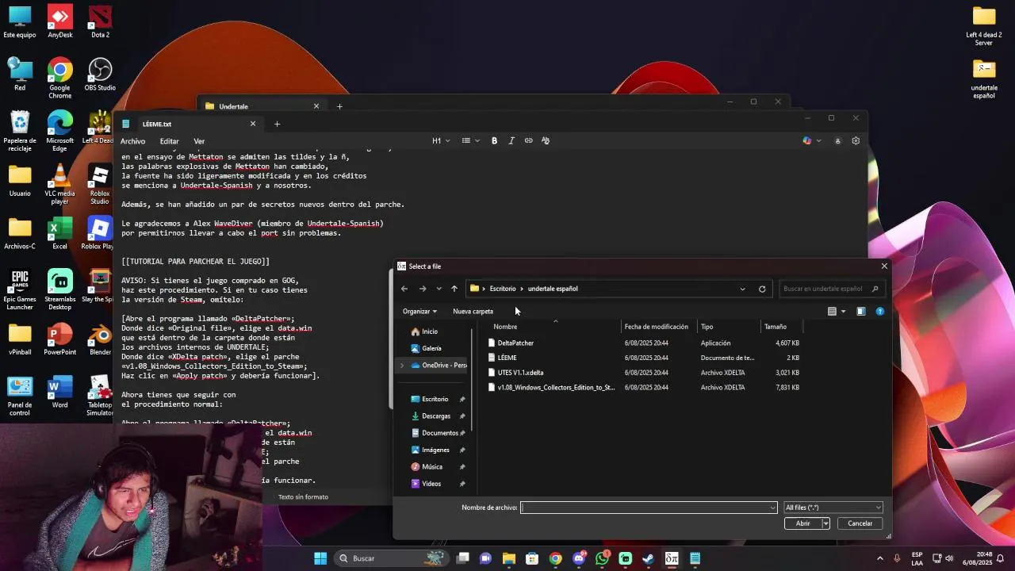The width and height of the screenshot is (1015, 571).
Task: Open DeltaPatcher icon in the taskbar
Action: point(672,558)
